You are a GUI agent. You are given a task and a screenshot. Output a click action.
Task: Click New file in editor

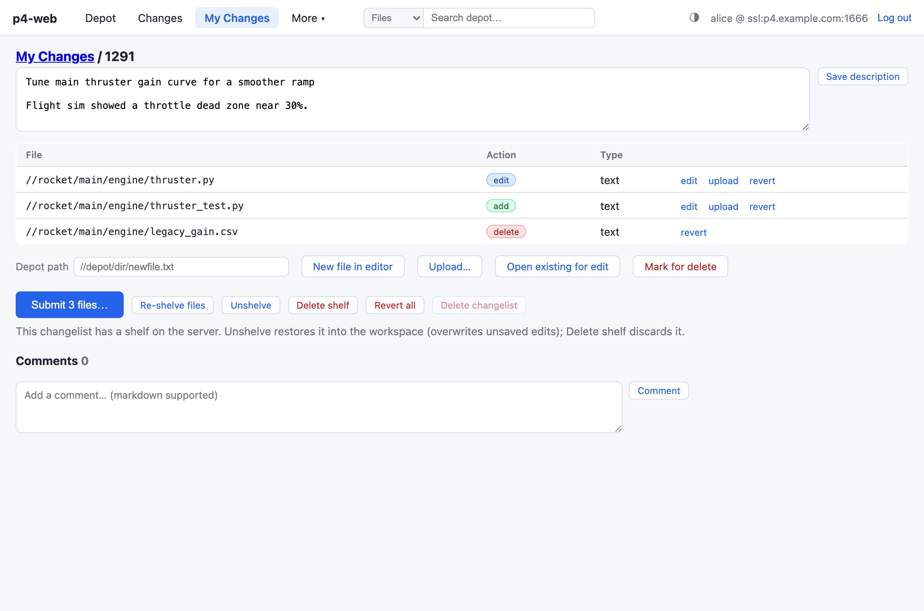(x=353, y=267)
